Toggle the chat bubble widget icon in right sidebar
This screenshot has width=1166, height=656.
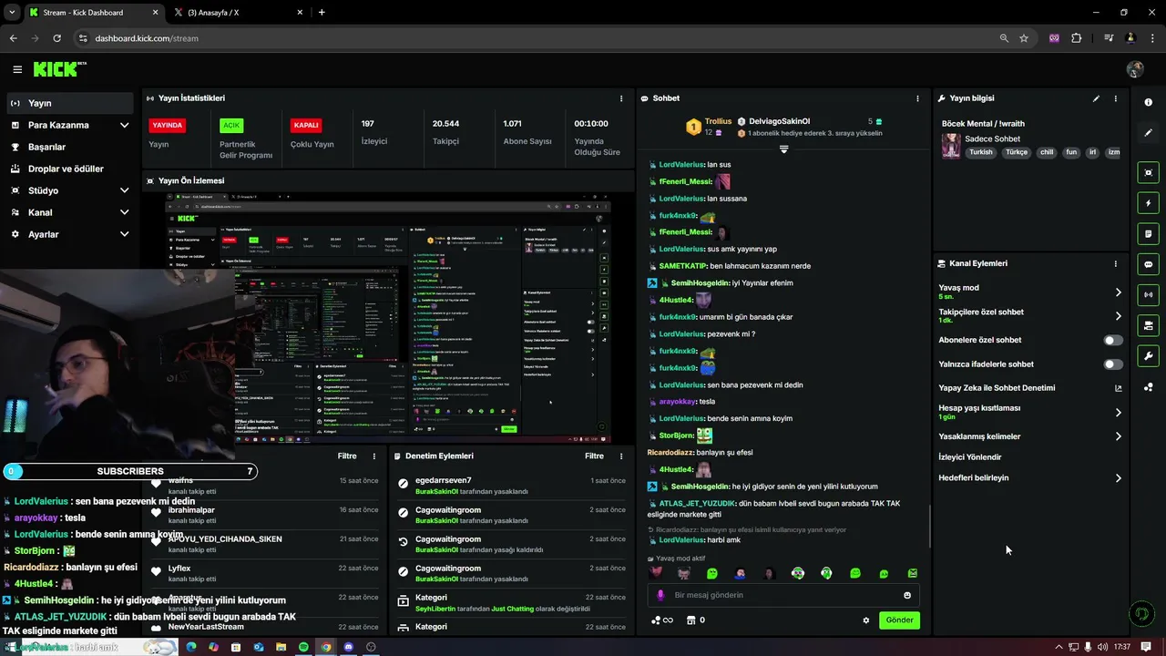[1148, 264]
